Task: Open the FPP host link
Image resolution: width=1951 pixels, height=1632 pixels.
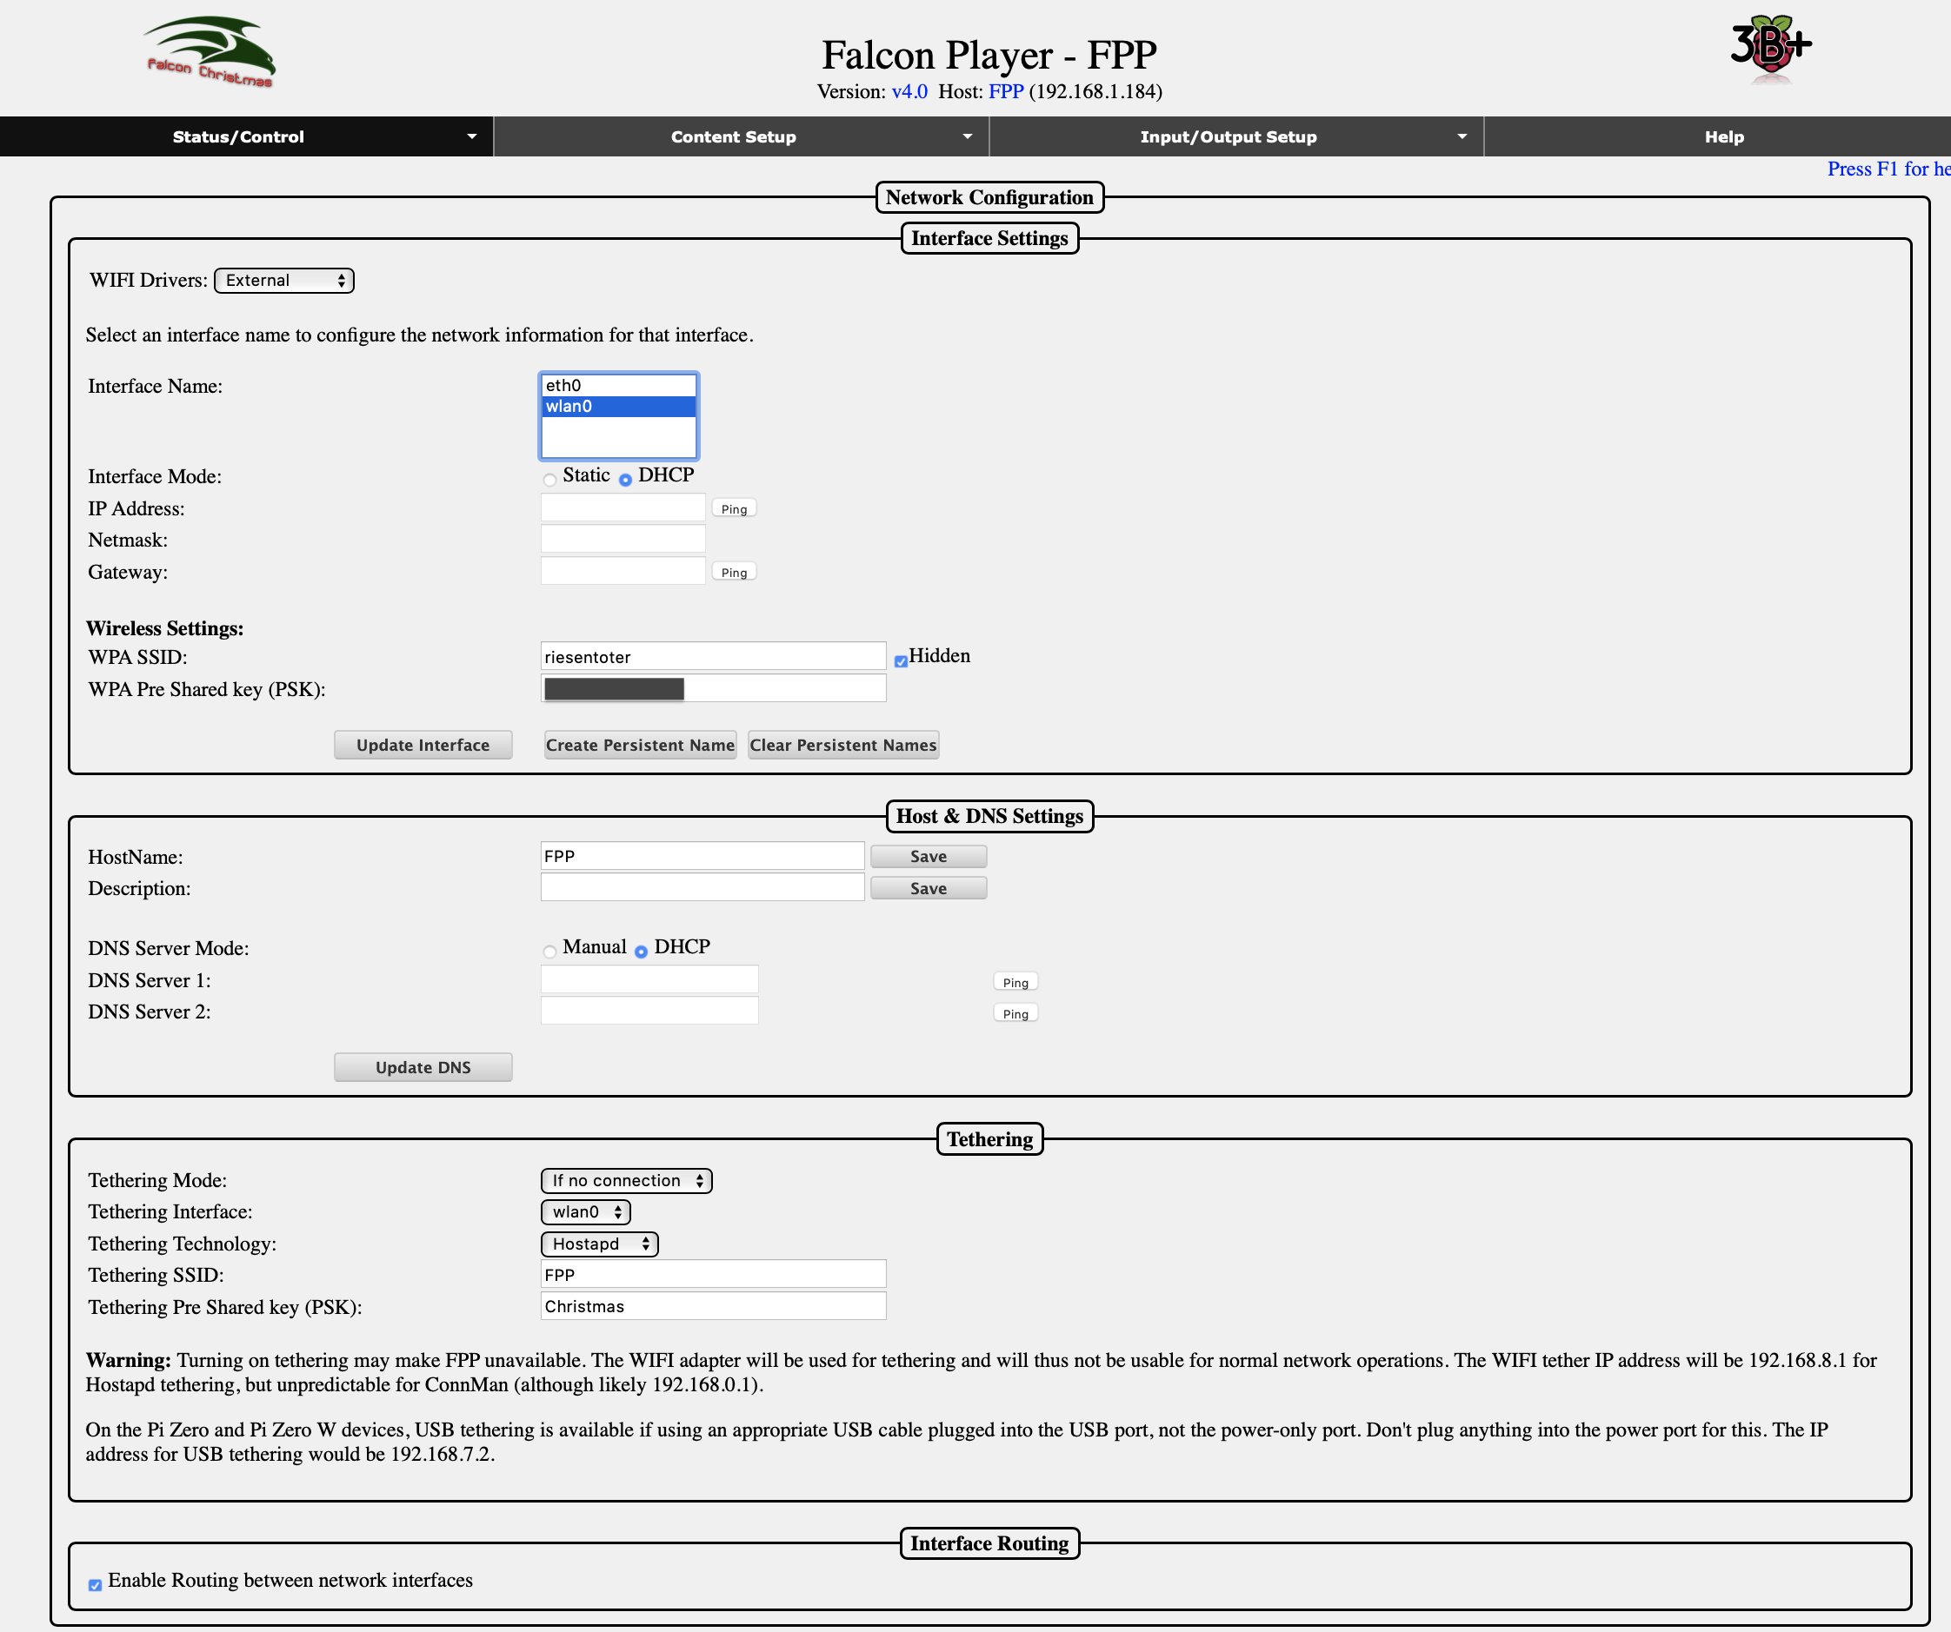Action: [x=1006, y=91]
